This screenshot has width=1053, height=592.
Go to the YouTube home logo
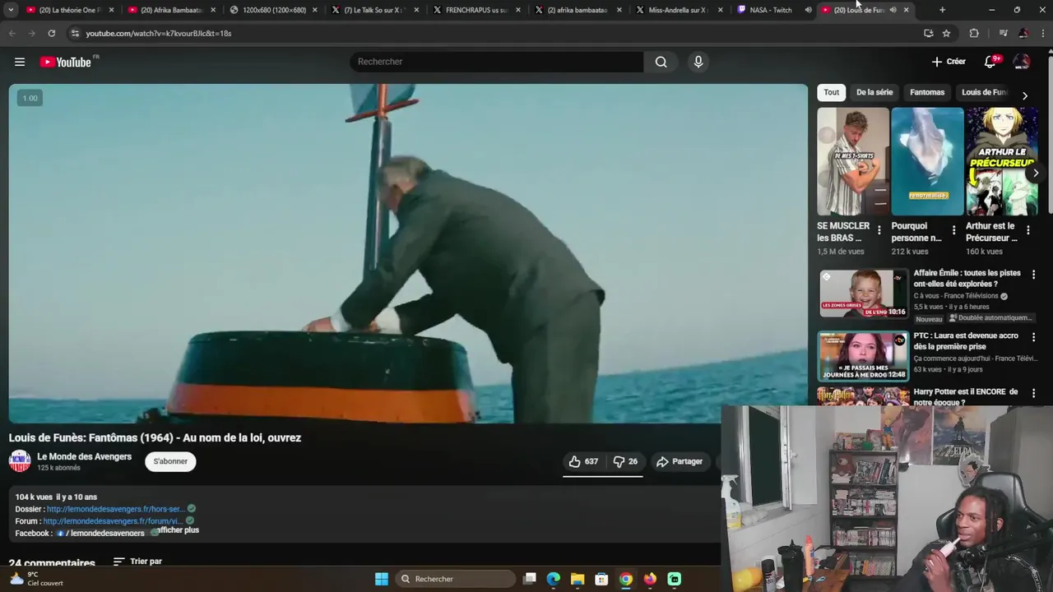[65, 62]
